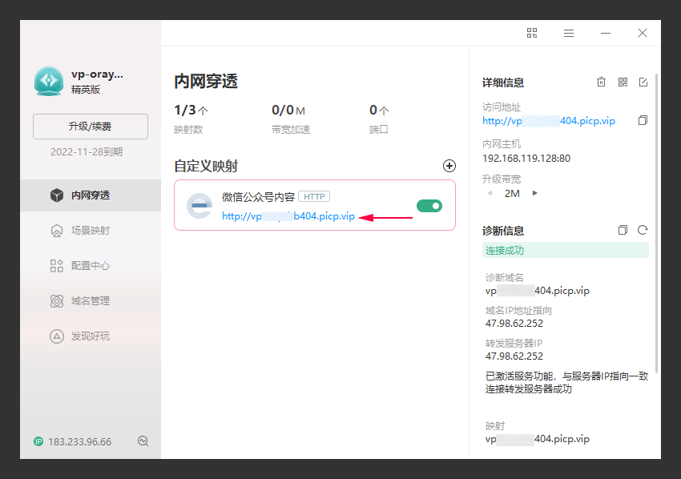Copy the 访问地址 URL with copy icon
Image resolution: width=681 pixels, height=479 pixels.
click(643, 121)
